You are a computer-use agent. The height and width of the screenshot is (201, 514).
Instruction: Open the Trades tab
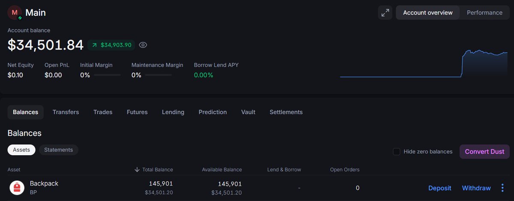click(x=103, y=112)
